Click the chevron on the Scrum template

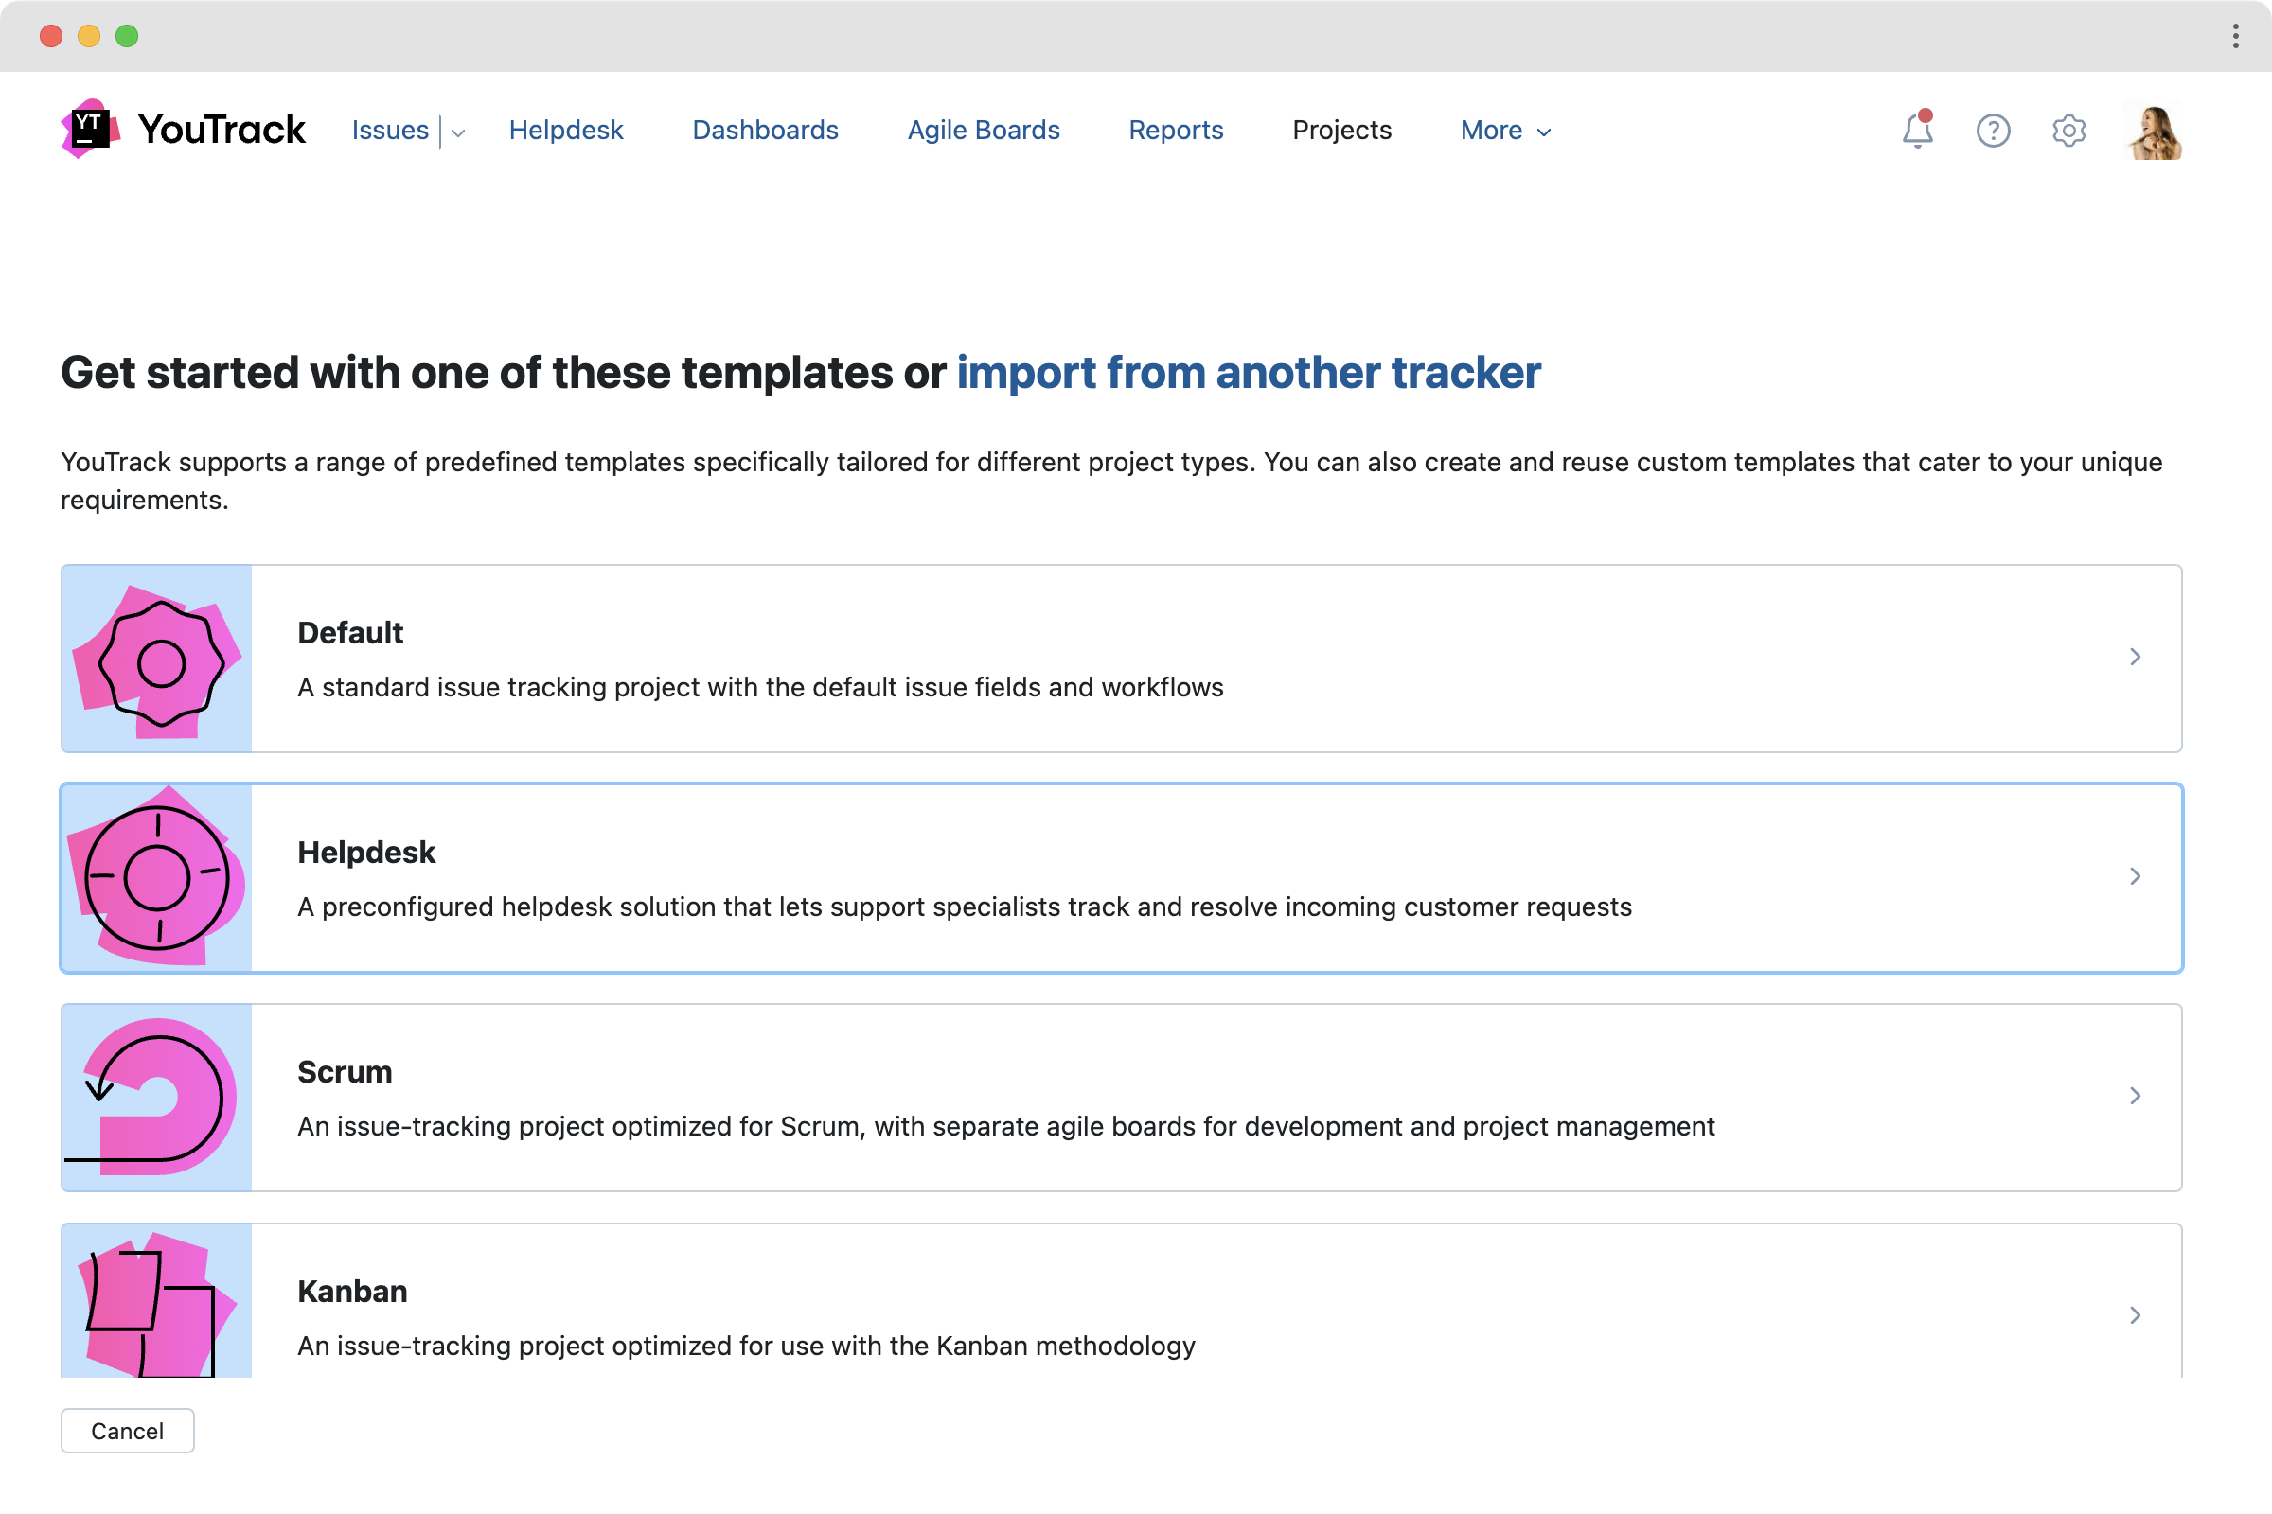point(2135,1096)
